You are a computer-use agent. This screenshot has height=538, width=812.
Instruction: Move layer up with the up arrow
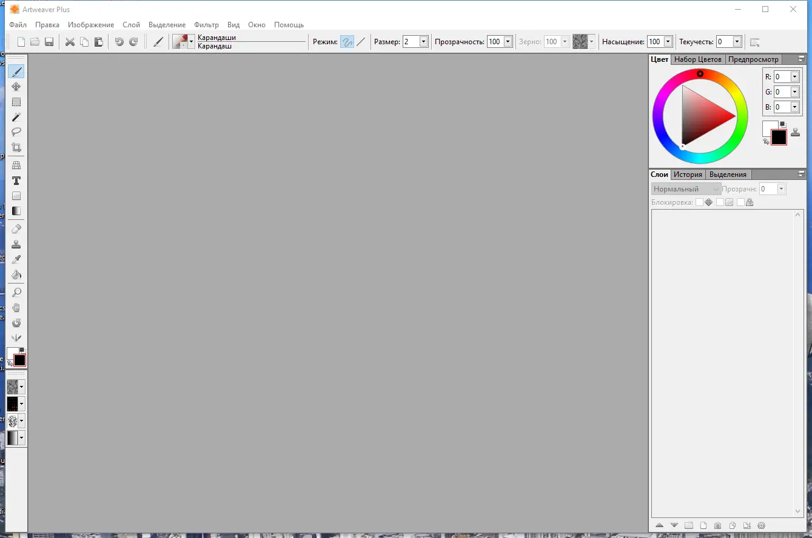(660, 525)
